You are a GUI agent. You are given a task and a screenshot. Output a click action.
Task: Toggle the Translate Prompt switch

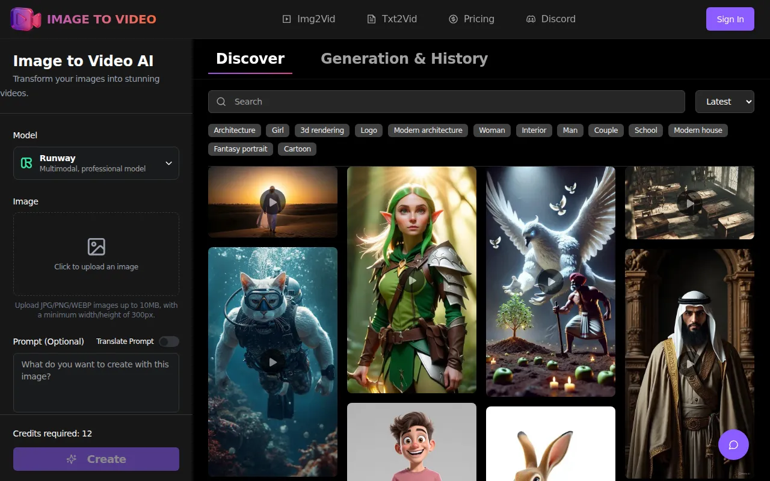pyautogui.click(x=169, y=342)
